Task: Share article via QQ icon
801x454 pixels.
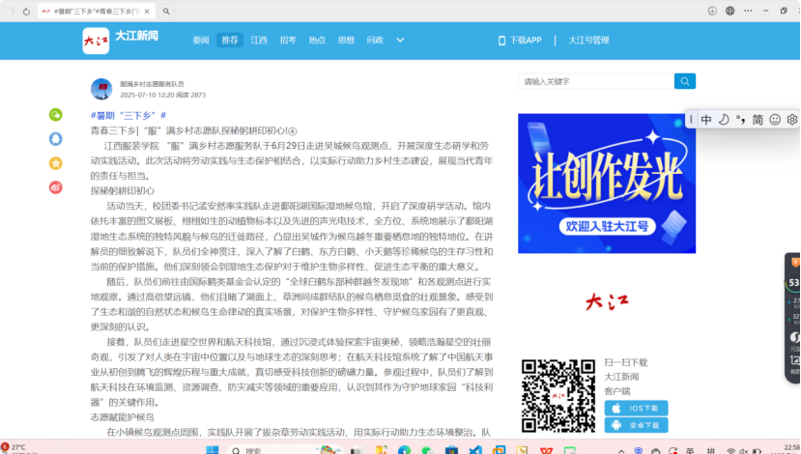Action: [56, 138]
